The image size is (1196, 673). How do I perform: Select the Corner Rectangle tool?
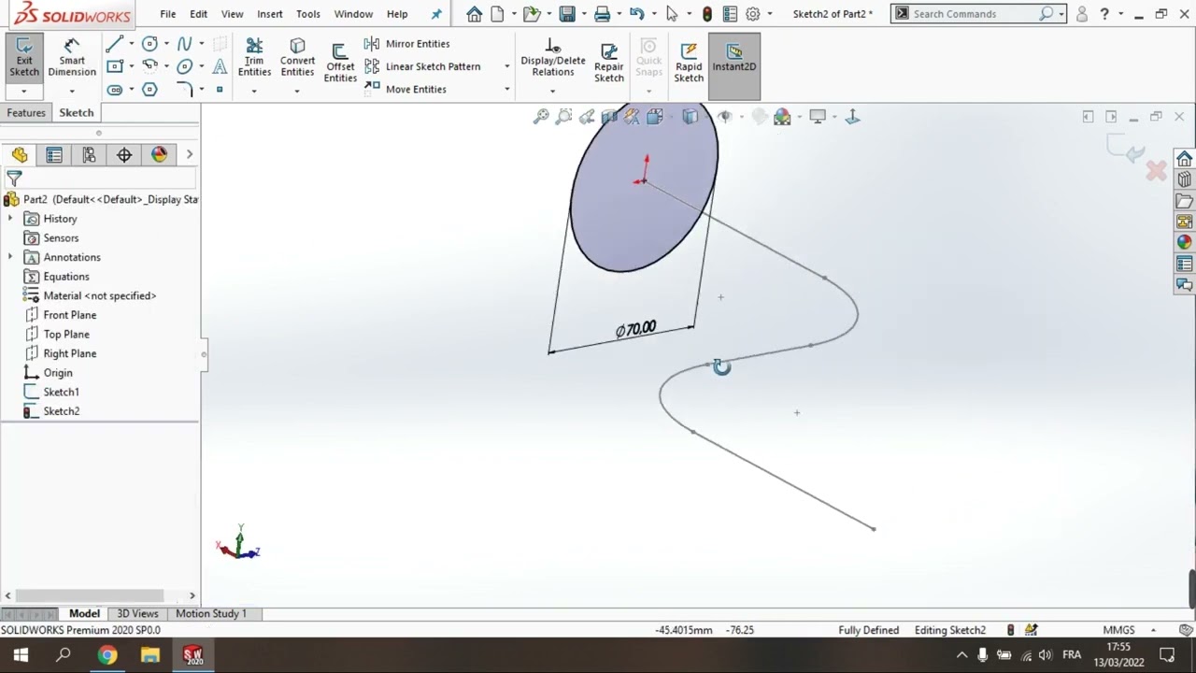[x=114, y=66]
